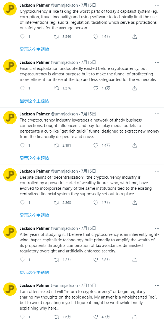
Task: Like the tweet with 4.7万 likes
Action: pyautogui.click(x=96, y=317)
